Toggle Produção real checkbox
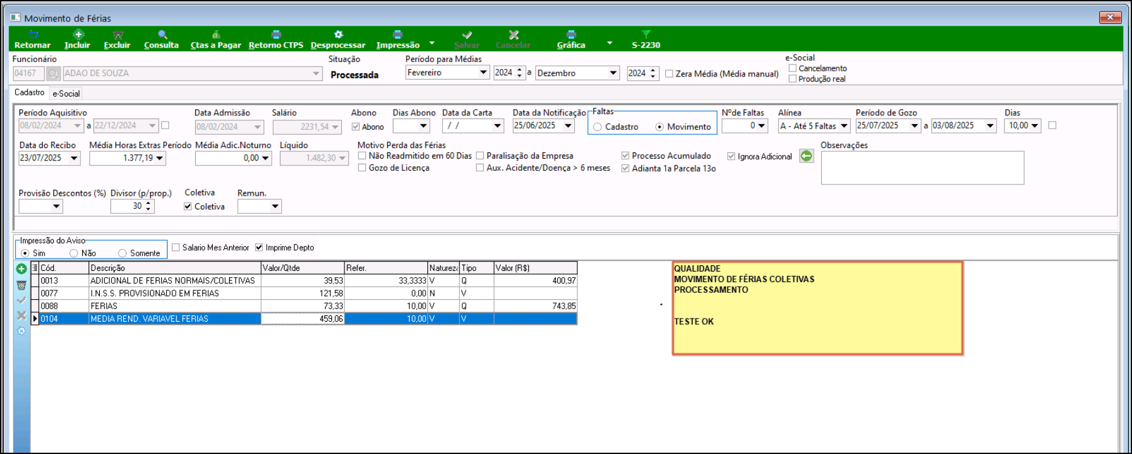The width and height of the screenshot is (1132, 454). click(793, 79)
